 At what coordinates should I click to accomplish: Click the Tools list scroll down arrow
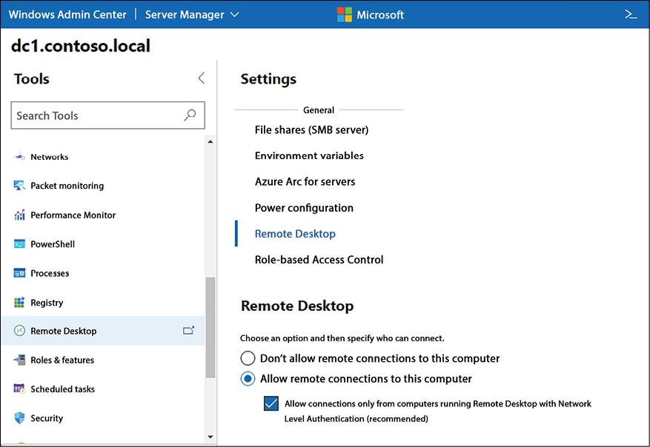(x=210, y=437)
